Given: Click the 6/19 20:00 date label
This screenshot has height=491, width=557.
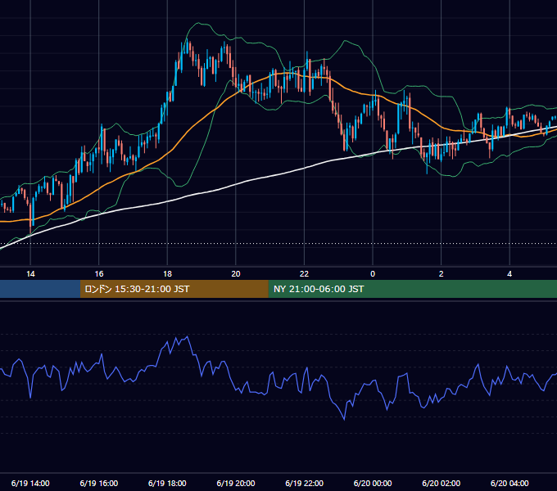Looking at the screenshot, I should (x=236, y=483).
